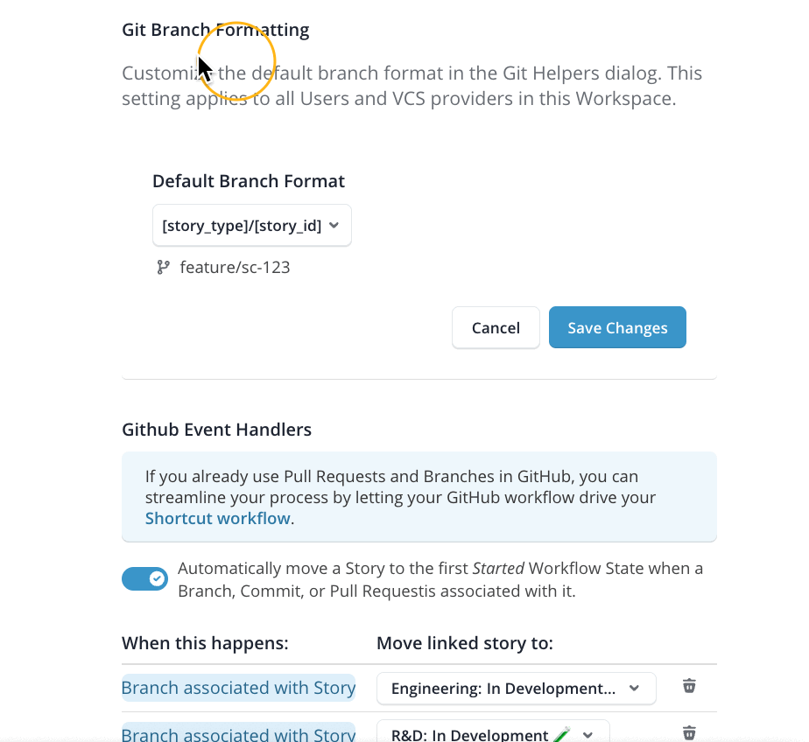809x742 pixels.
Task: Click the Cancel button
Action: point(496,328)
